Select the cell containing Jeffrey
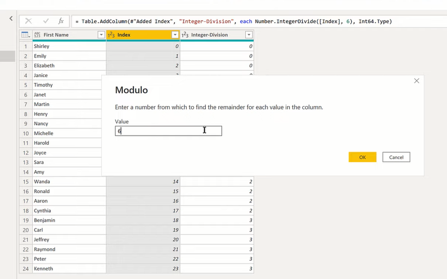Viewport: 447px width, 279px height. pos(69,240)
